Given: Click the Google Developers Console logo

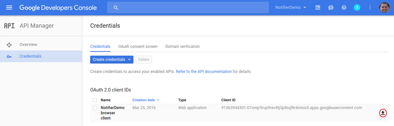Looking at the screenshot, I should point(58,7).
